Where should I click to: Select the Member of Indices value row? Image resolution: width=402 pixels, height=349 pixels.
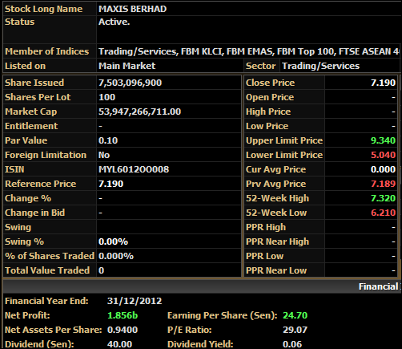coord(248,51)
